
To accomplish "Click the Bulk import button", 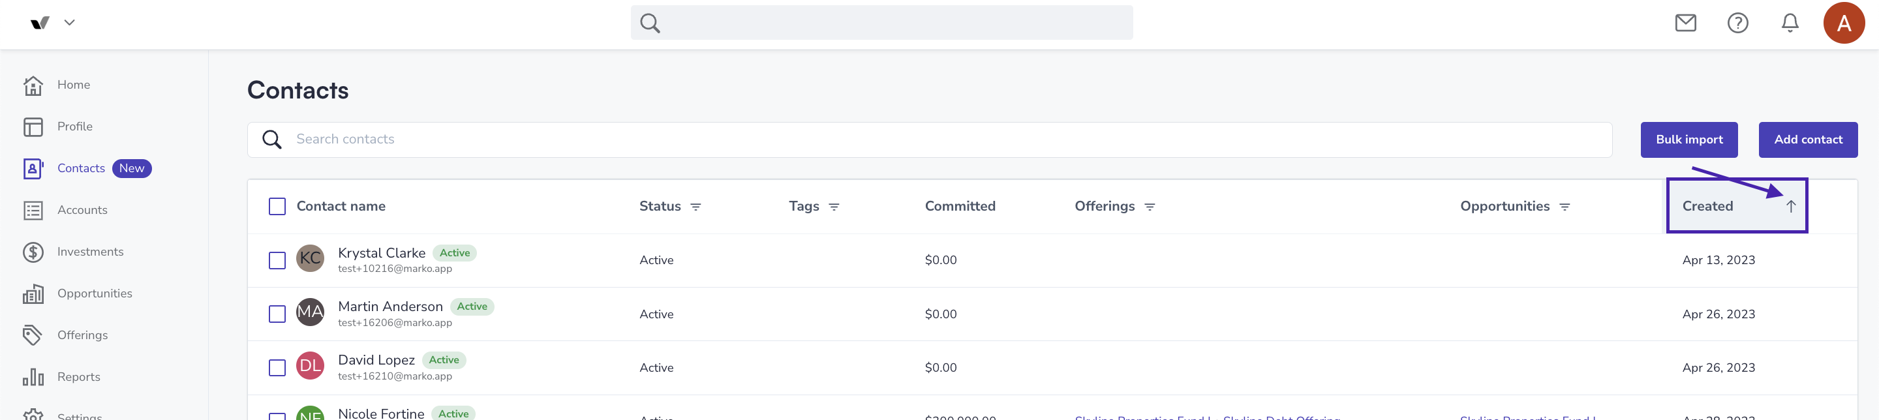I will click(x=1688, y=140).
